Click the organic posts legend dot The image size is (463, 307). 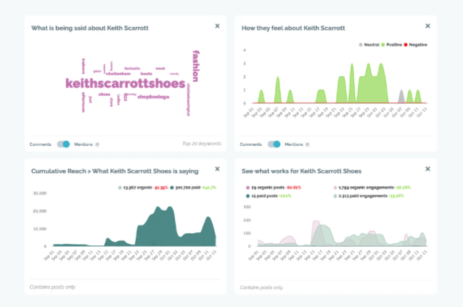point(248,187)
